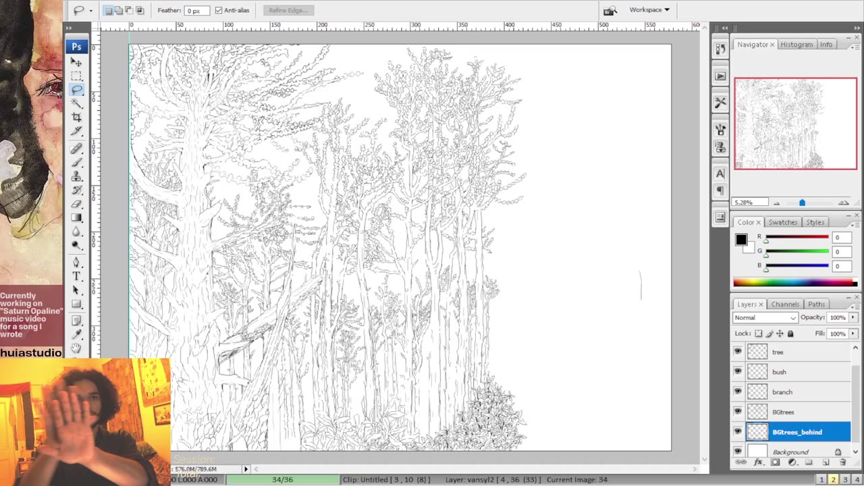Open the Actions panel icon

click(720, 76)
